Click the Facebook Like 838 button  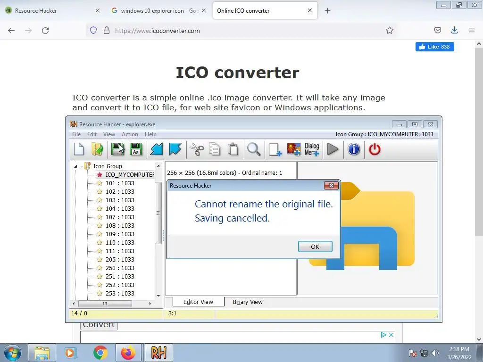coord(434,47)
